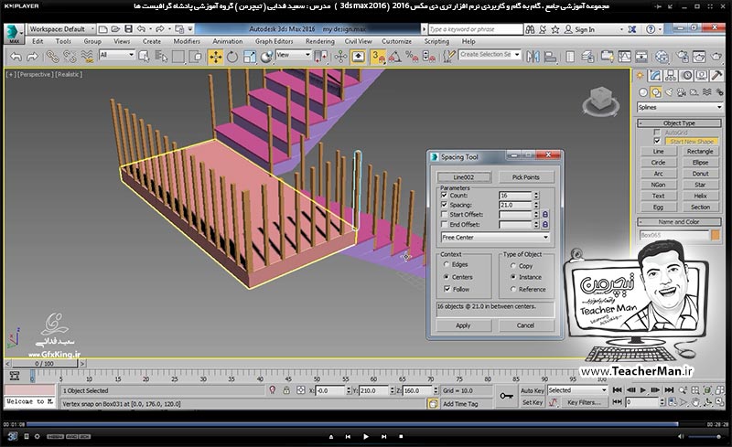Open Select by Name list icon
Viewport: 732px width, 447px height.
click(x=161, y=57)
